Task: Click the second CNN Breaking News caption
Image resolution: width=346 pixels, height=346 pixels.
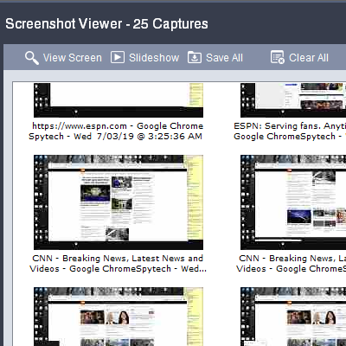Action: 291,264
